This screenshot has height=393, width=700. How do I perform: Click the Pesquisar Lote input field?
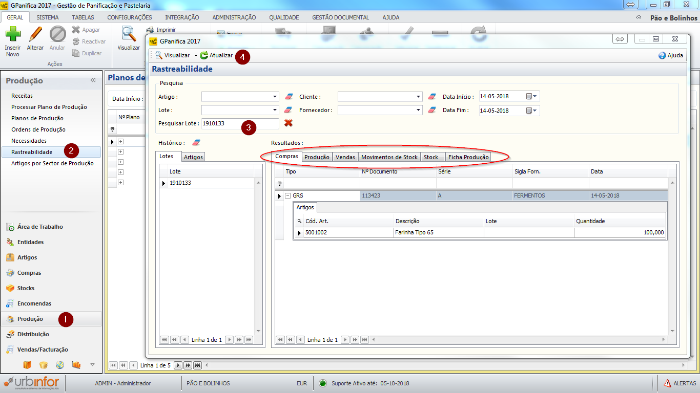pos(239,123)
